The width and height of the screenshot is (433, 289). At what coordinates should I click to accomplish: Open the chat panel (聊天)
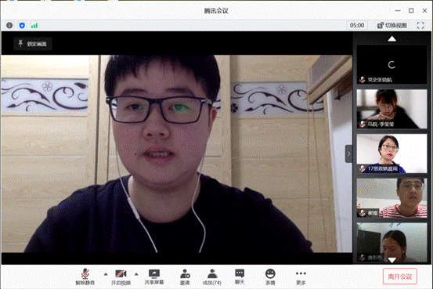click(x=240, y=276)
